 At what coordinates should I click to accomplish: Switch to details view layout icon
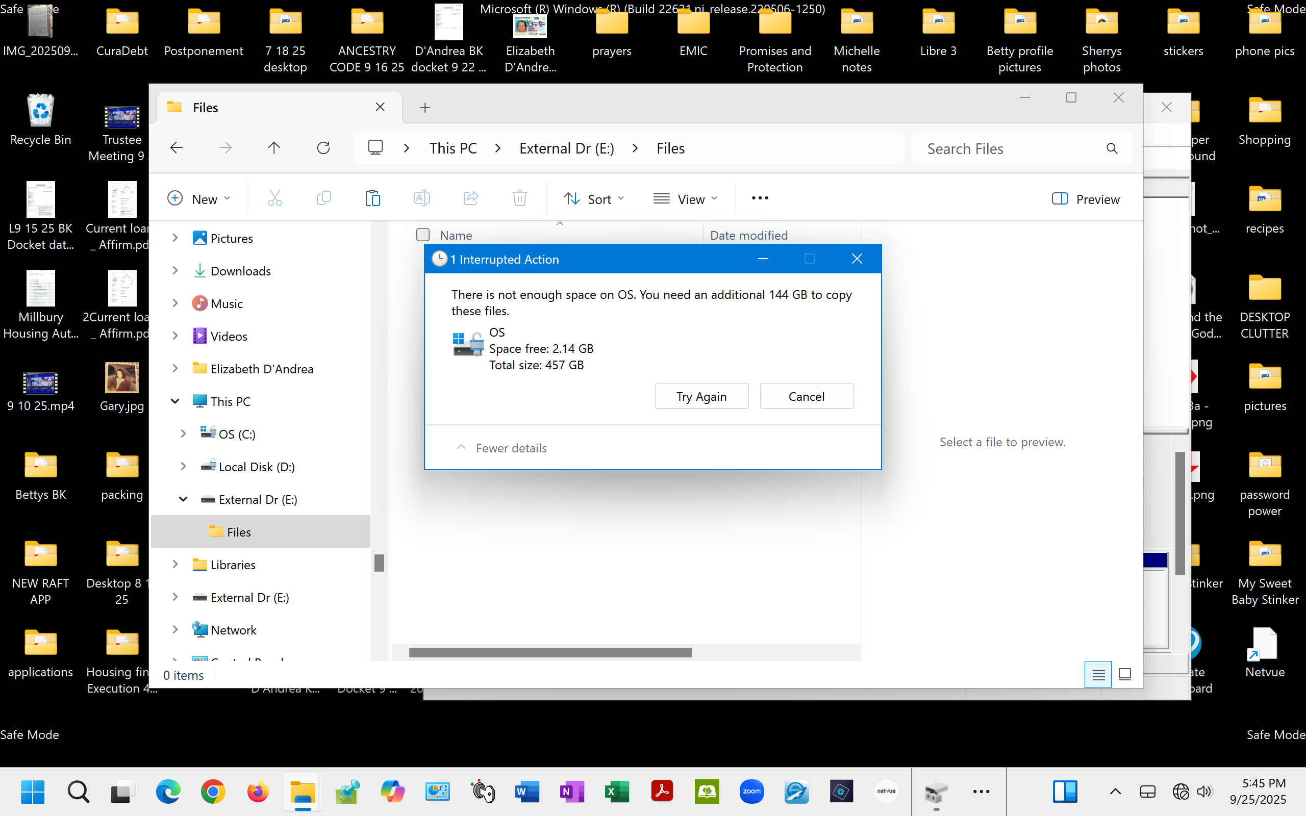[x=1098, y=674]
